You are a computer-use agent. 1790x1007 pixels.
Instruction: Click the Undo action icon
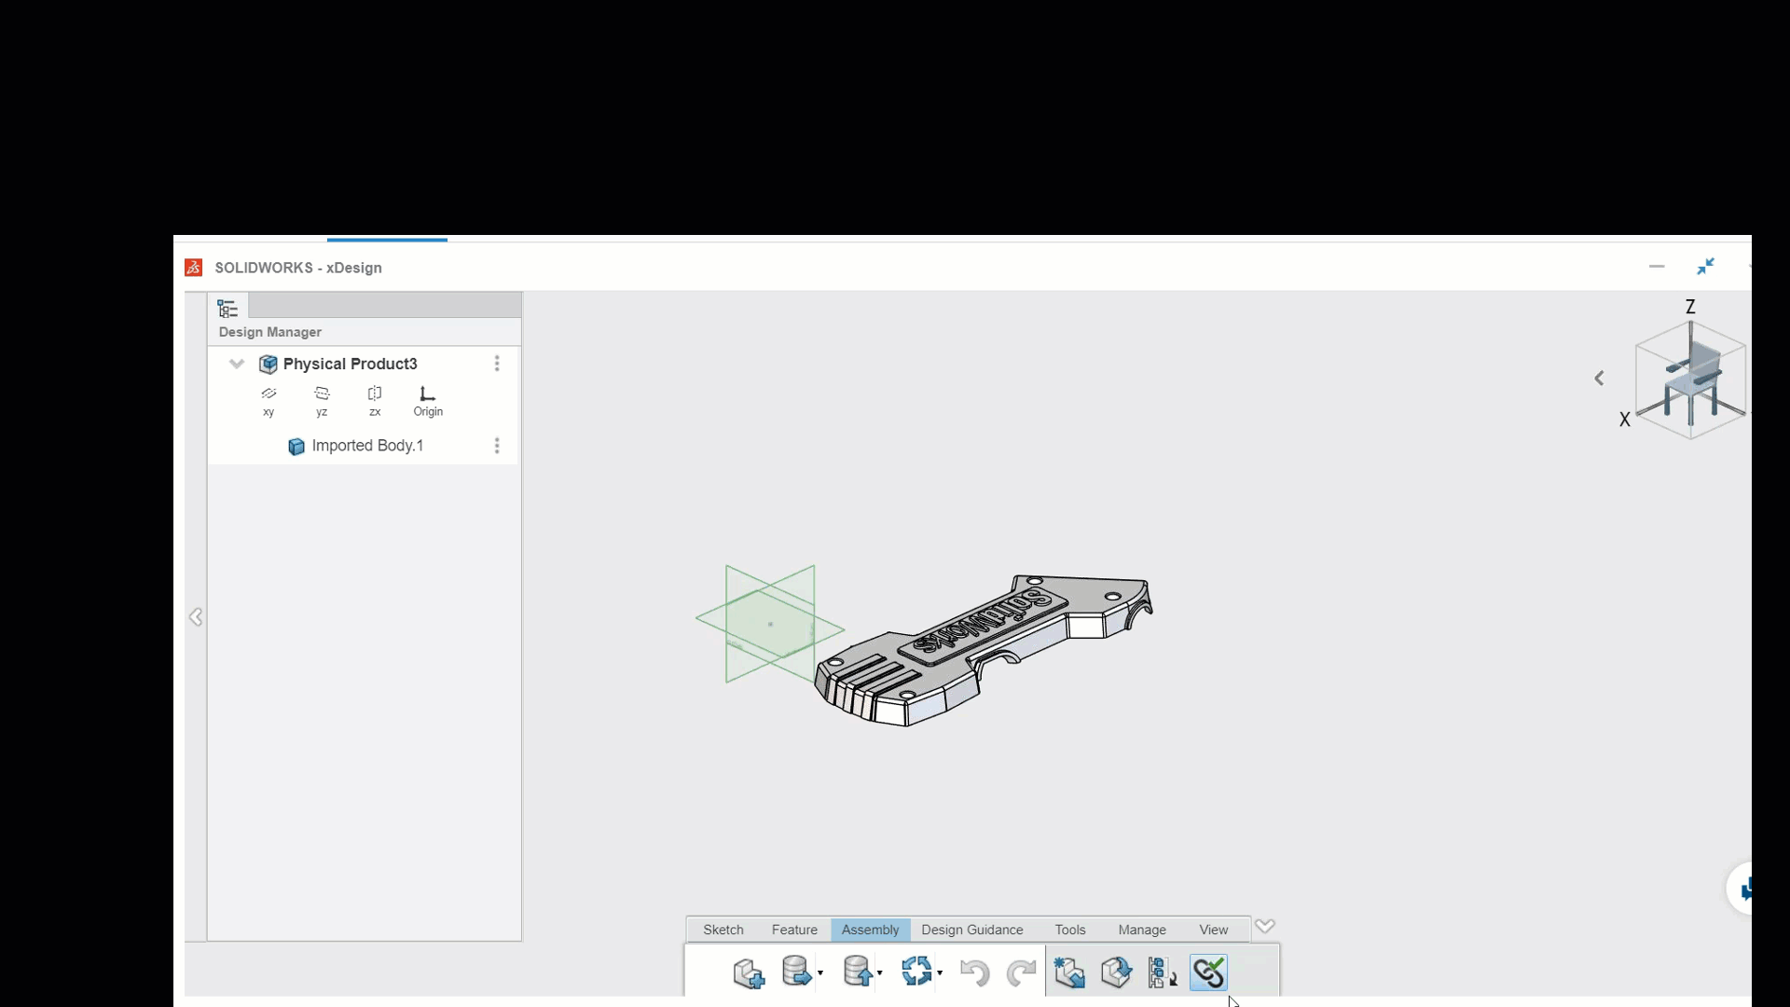coord(975,973)
